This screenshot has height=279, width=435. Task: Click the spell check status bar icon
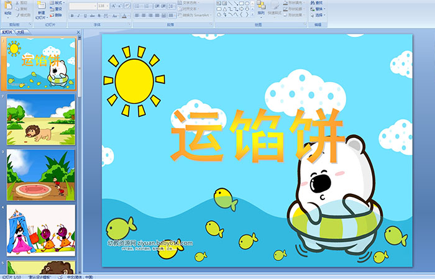pyautogui.click(x=60, y=277)
